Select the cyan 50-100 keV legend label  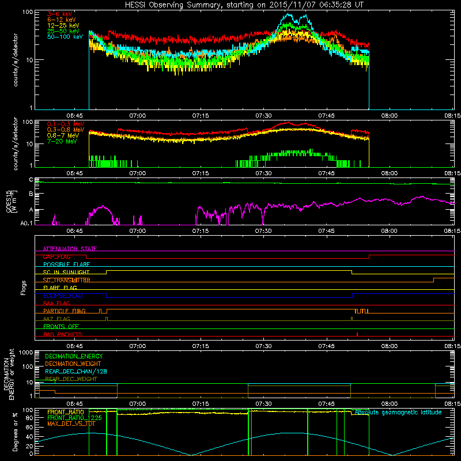65,36
